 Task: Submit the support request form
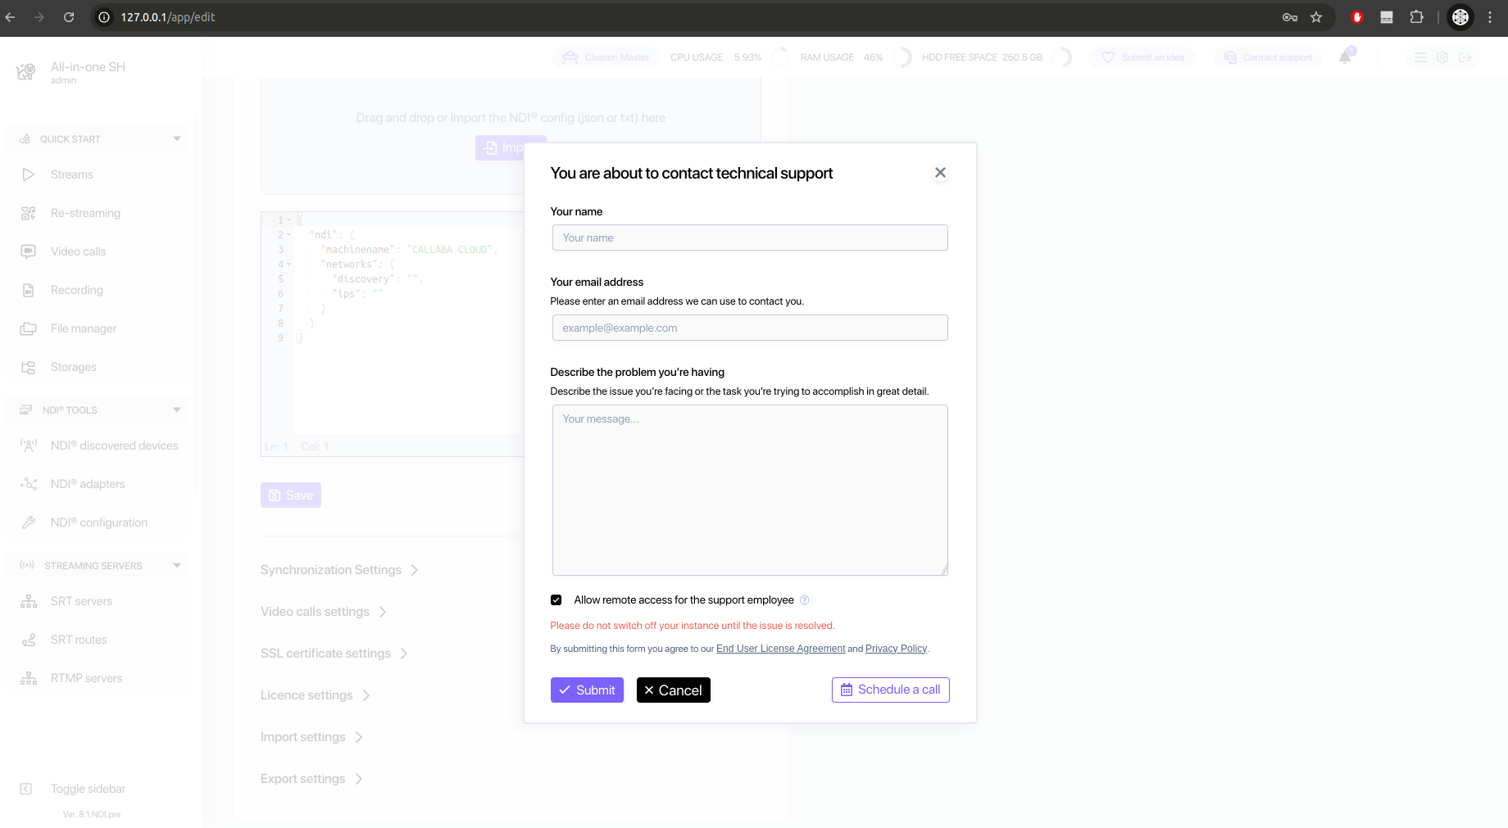pyautogui.click(x=587, y=690)
